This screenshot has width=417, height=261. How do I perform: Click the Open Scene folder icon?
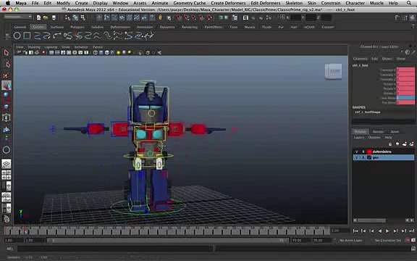pos(46,18)
